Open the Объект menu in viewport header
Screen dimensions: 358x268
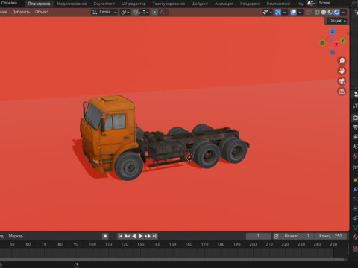pyautogui.click(x=42, y=12)
